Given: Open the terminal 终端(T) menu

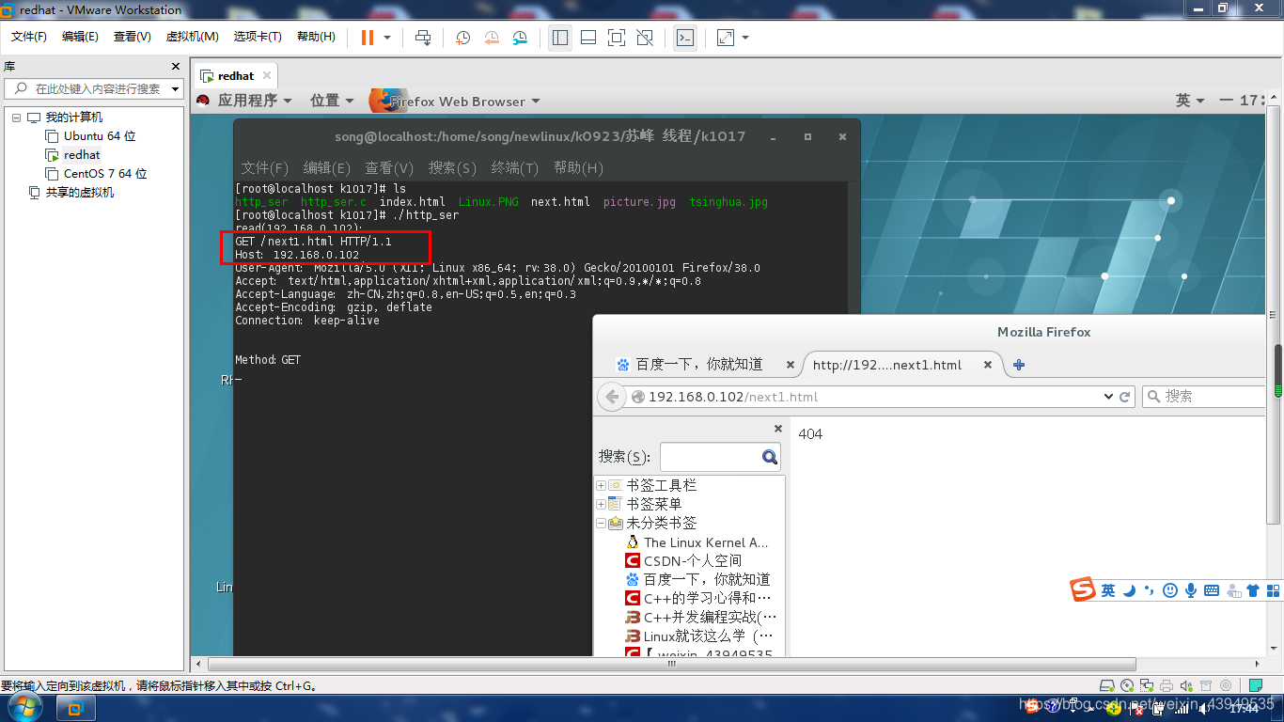Looking at the screenshot, I should click(x=514, y=168).
